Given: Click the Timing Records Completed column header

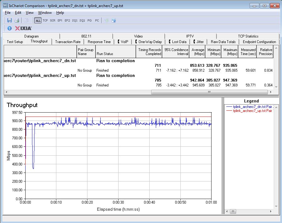Looking at the screenshot, I should click(149, 52).
